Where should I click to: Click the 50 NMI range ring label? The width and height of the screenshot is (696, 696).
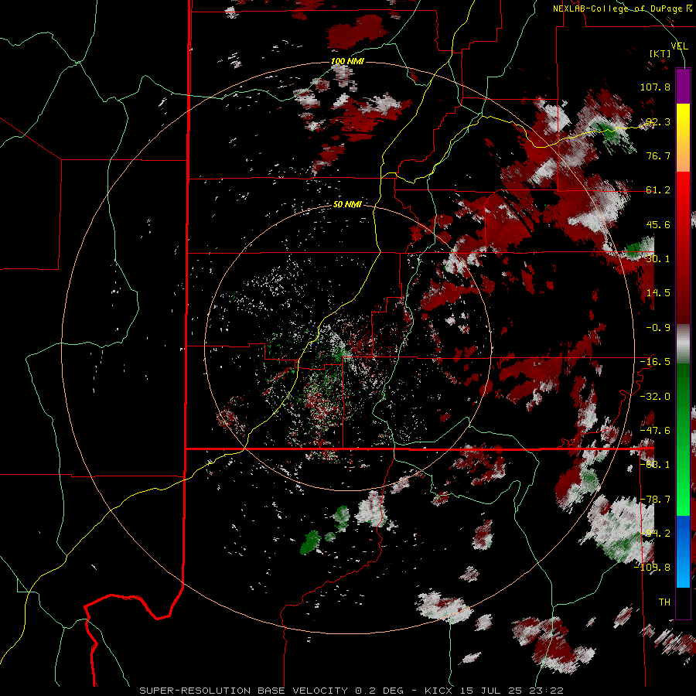click(347, 205)
